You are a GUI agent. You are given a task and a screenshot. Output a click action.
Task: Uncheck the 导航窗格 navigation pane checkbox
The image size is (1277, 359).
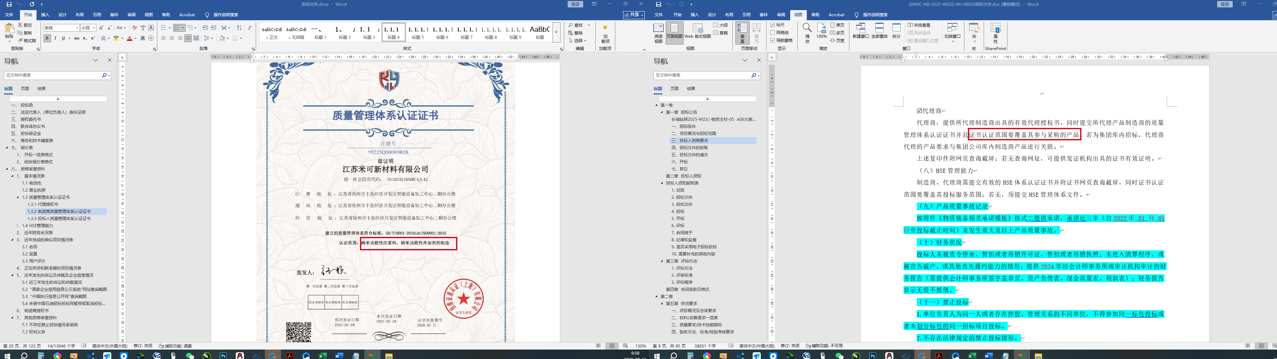click(772, 40)
